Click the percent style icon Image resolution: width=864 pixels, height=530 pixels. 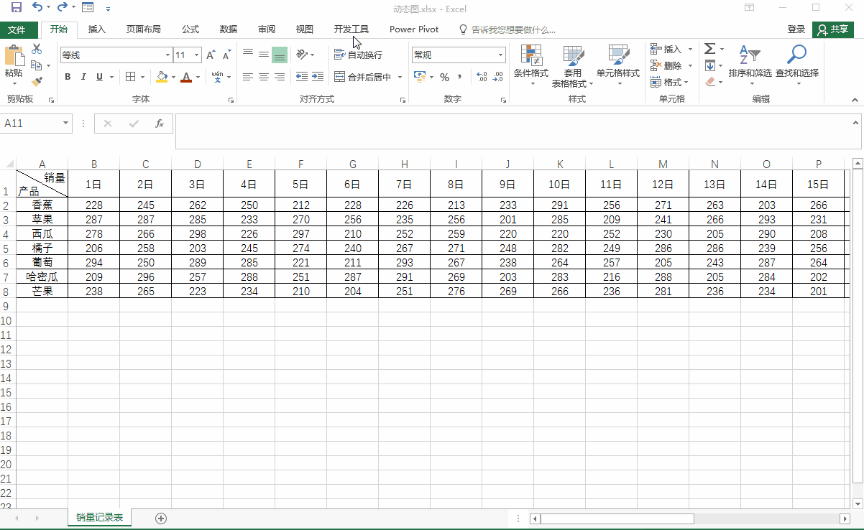click(x=444, y=77)
